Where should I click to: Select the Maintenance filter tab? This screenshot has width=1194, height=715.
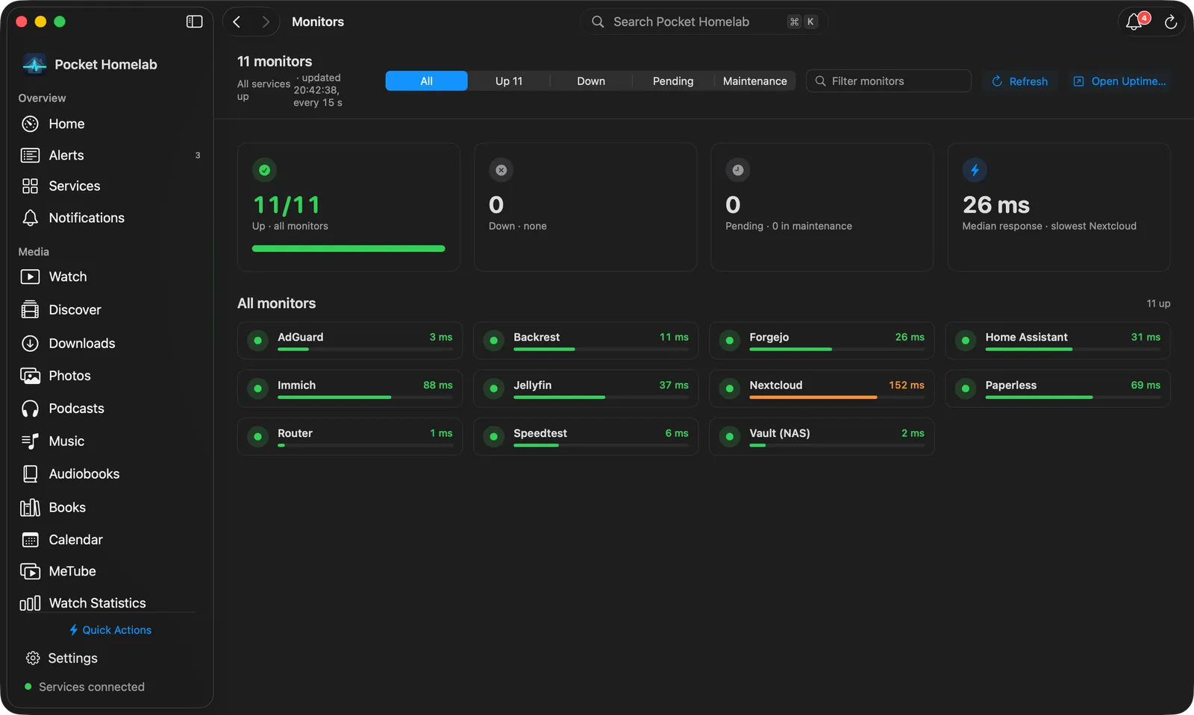click(754, 81)
